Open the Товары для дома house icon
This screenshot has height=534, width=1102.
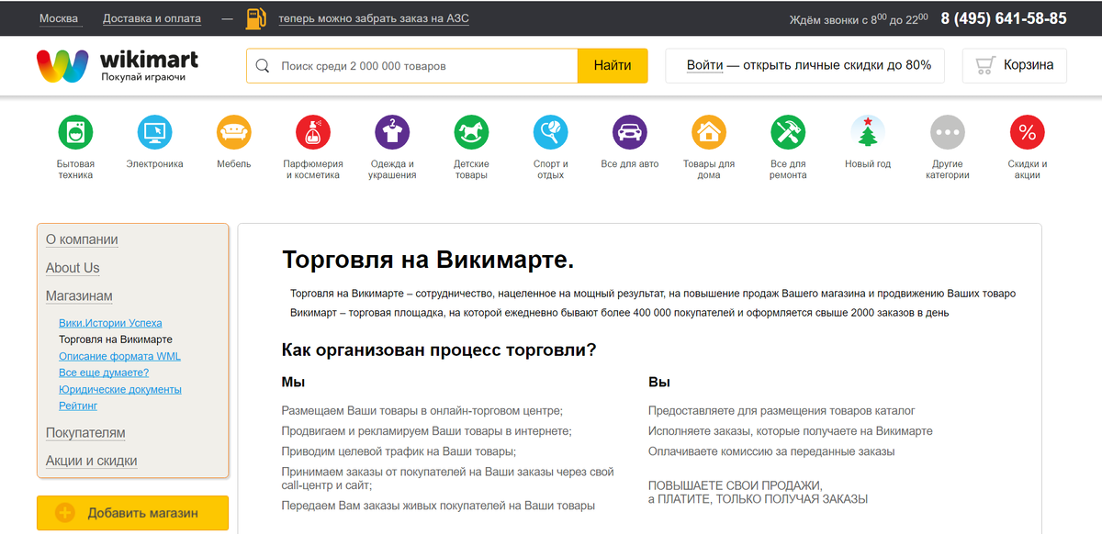pos(709,133)
